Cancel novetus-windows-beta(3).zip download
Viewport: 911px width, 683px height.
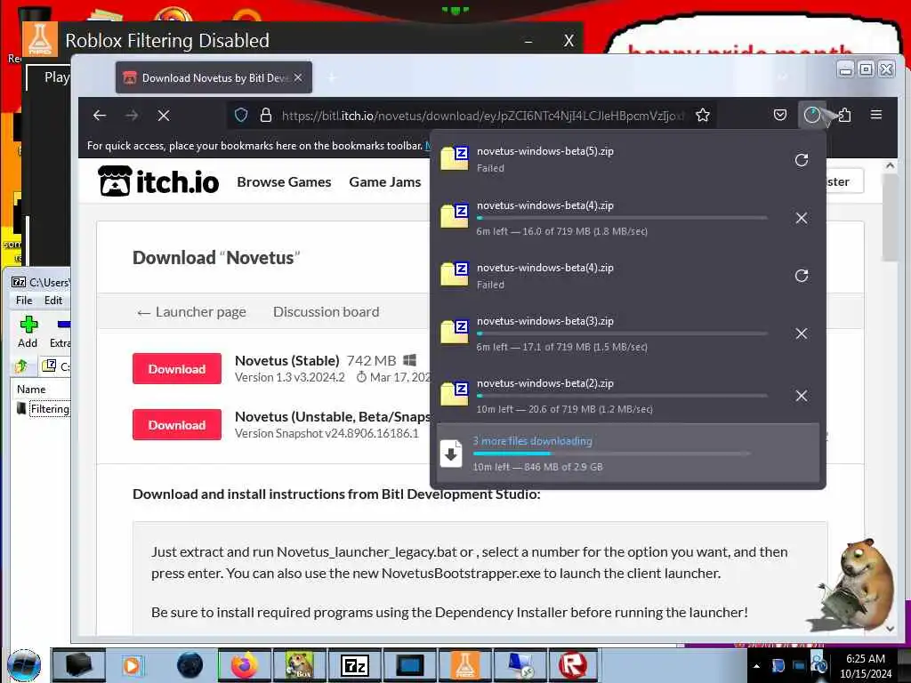pos(802,333)
